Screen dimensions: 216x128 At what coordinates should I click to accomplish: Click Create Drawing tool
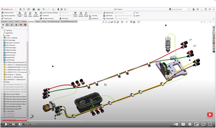click(81, 14)
